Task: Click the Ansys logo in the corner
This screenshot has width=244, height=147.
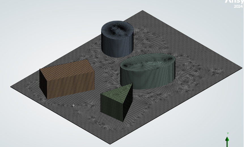Action: click(234, 1)
